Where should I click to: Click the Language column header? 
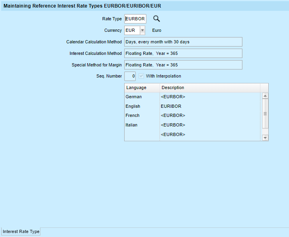pos(142,87)
